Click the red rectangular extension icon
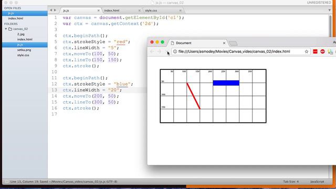 [315, 51]
